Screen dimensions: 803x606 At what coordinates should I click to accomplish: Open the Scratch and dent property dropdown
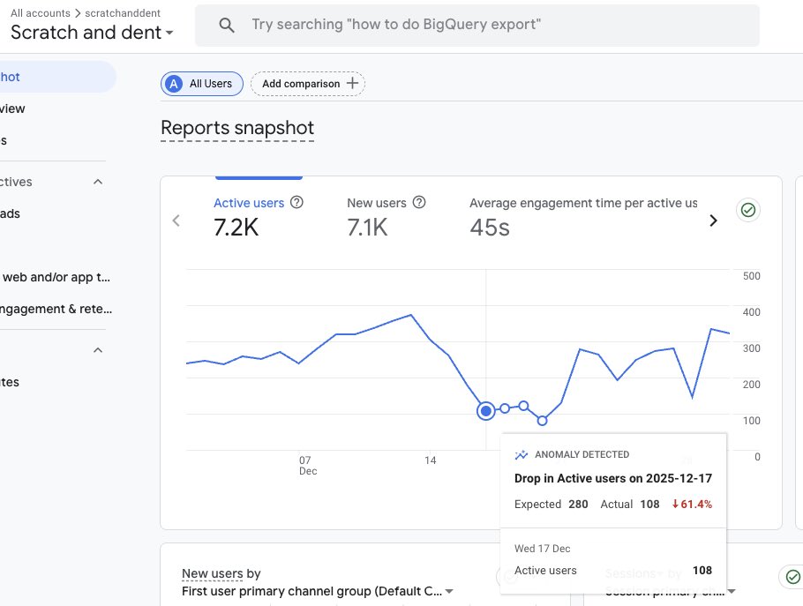pos(92,33)
